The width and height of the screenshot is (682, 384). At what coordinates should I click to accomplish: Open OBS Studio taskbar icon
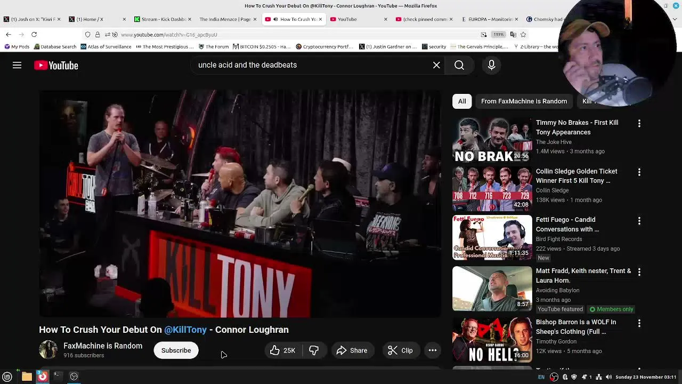click(74, 377)
